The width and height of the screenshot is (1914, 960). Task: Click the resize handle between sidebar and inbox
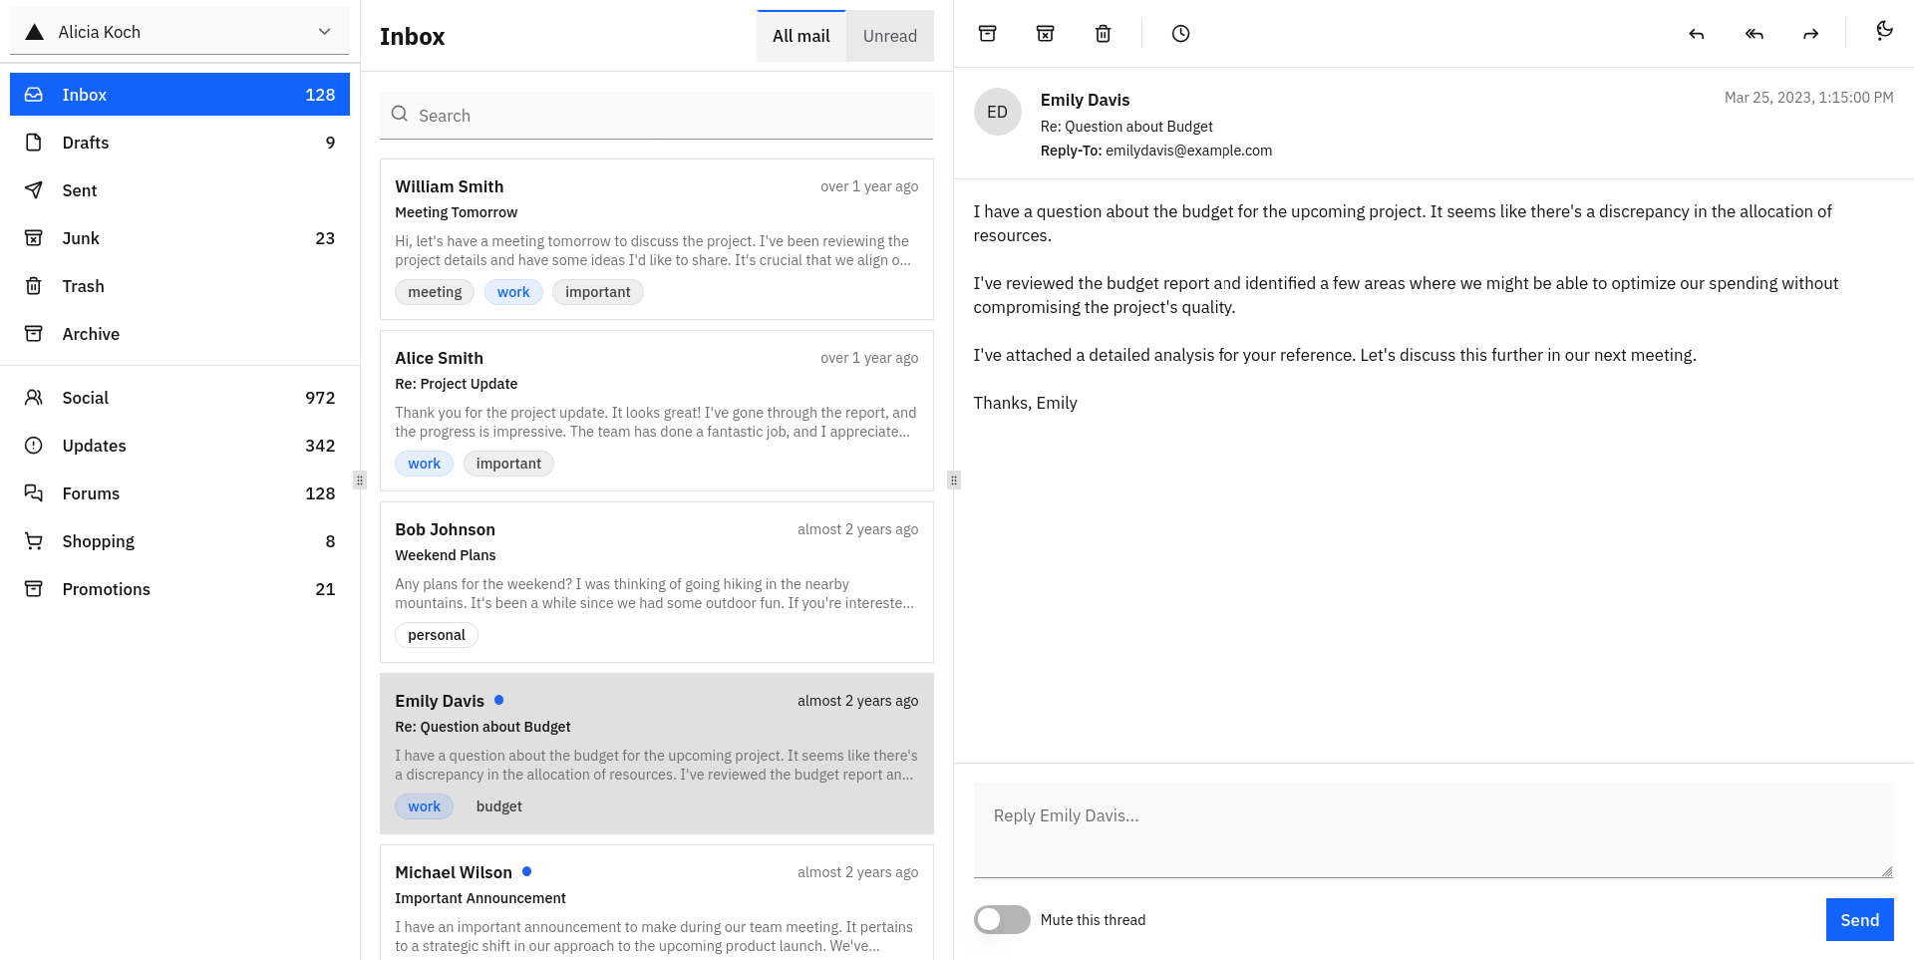click(x=360, y=480)
